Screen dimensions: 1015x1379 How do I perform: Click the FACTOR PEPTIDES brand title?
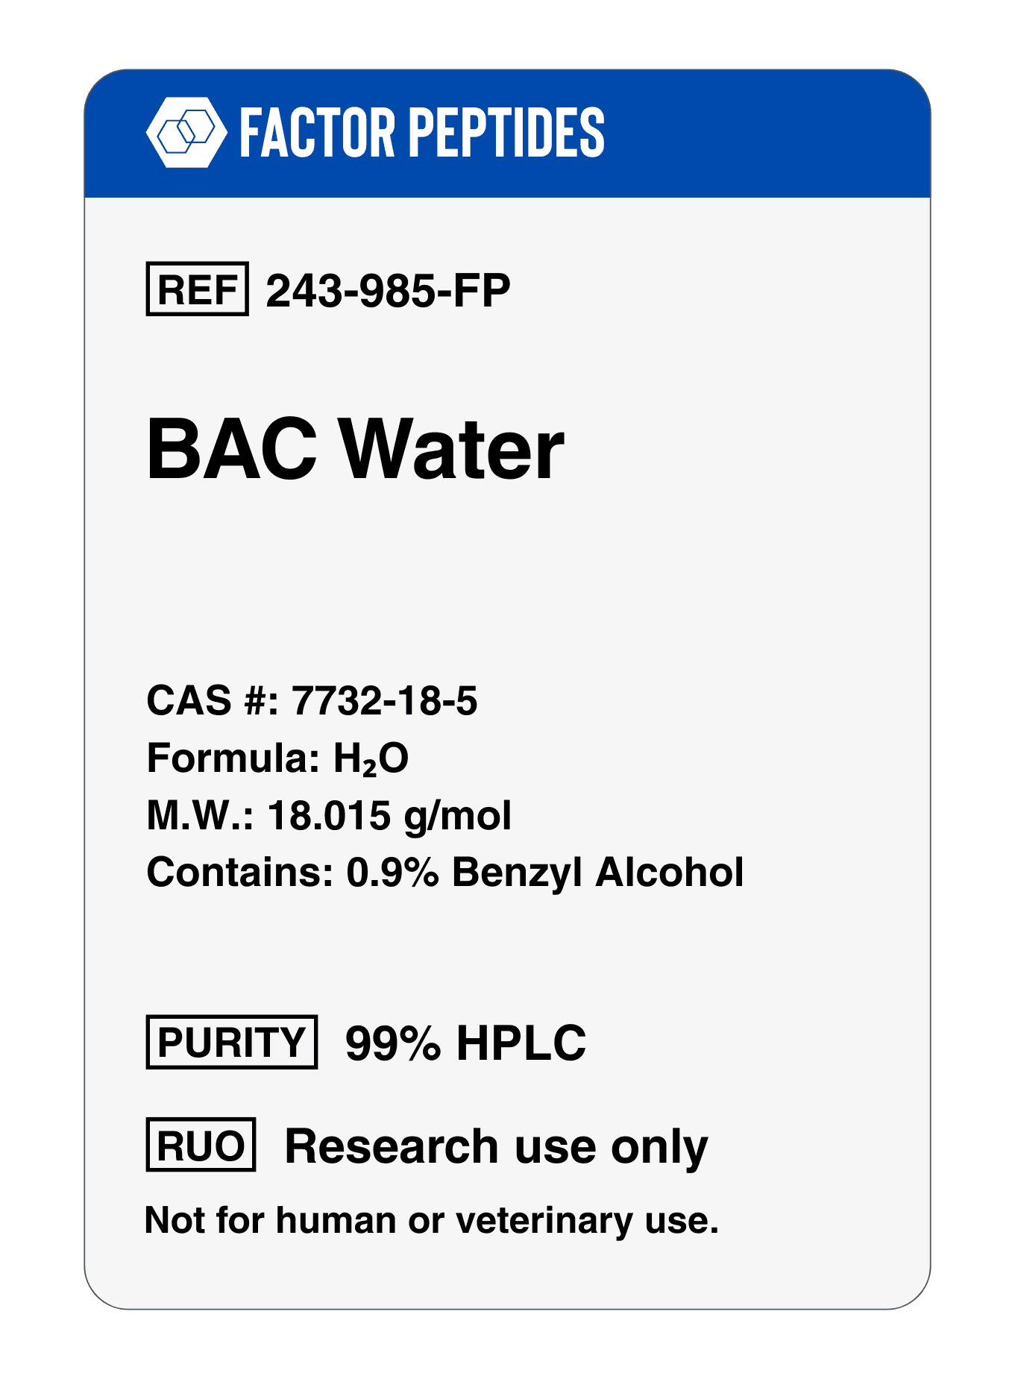422,132
